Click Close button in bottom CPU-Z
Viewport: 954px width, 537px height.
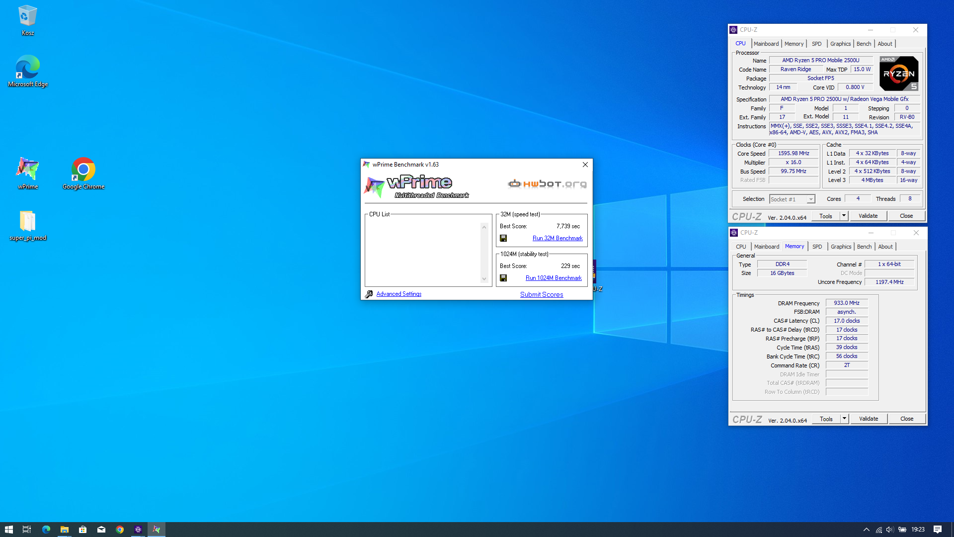point(907,419)
